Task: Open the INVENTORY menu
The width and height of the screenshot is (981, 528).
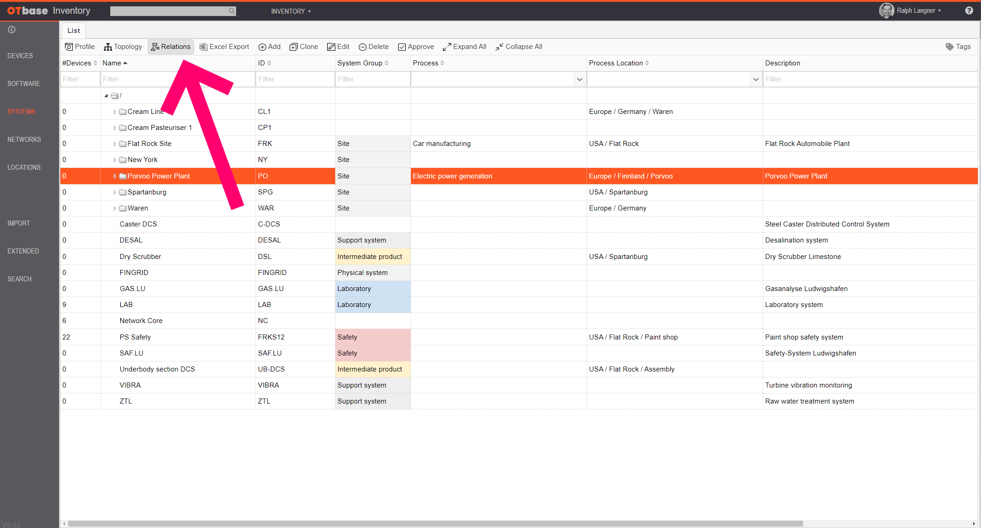Action: tap(291, 11)
